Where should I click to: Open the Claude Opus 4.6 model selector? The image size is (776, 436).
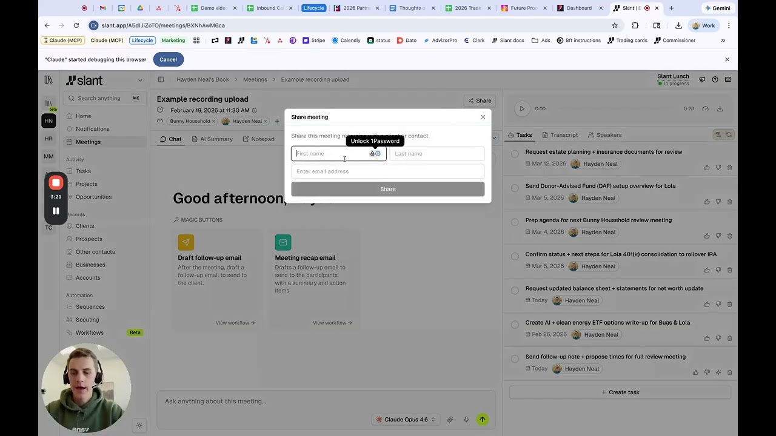(x=406, y=420)
